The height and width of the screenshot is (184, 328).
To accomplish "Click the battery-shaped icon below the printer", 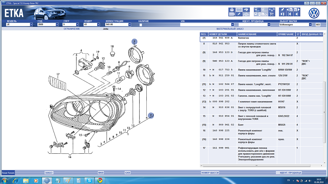I will click(232, 14).
